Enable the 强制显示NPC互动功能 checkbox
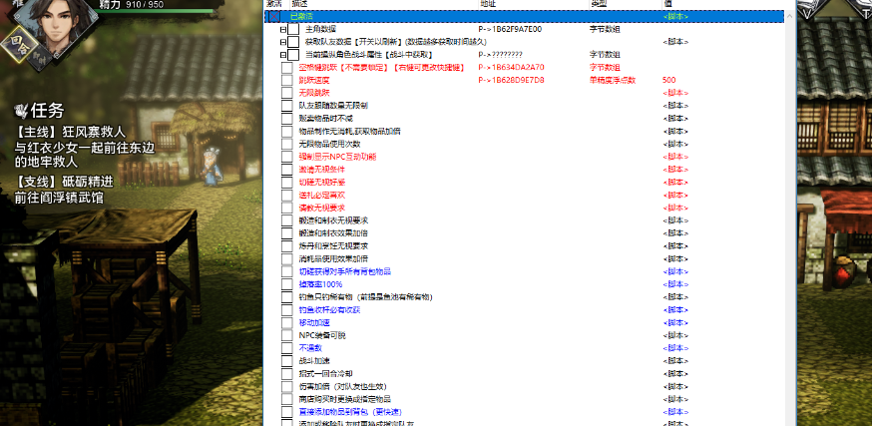Viewport: 872px width, 426px height. pos(287,158)
